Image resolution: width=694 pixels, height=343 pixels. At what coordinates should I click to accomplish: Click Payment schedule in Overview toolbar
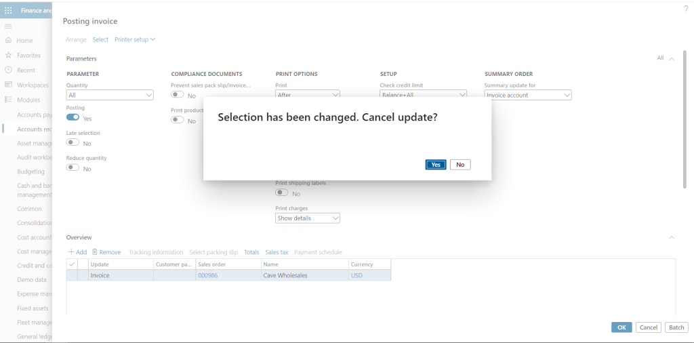coord(319,252)
